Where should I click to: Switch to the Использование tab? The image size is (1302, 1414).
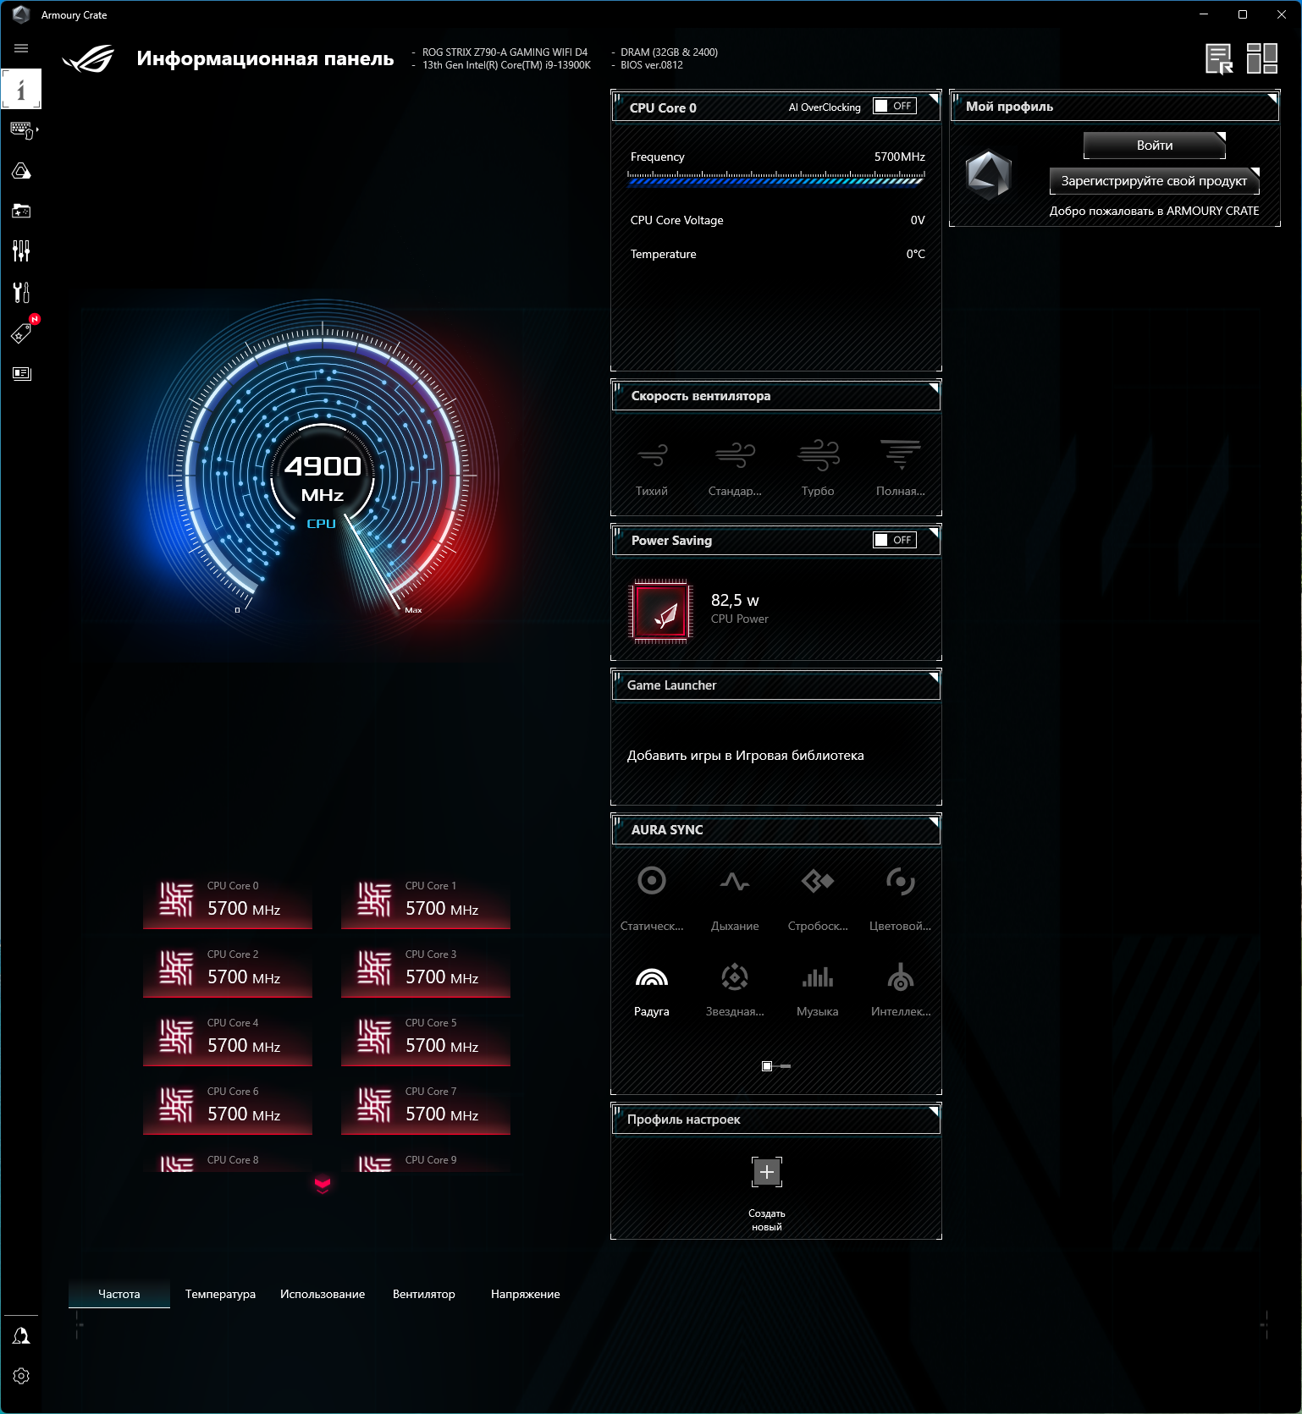(323, 1294)
